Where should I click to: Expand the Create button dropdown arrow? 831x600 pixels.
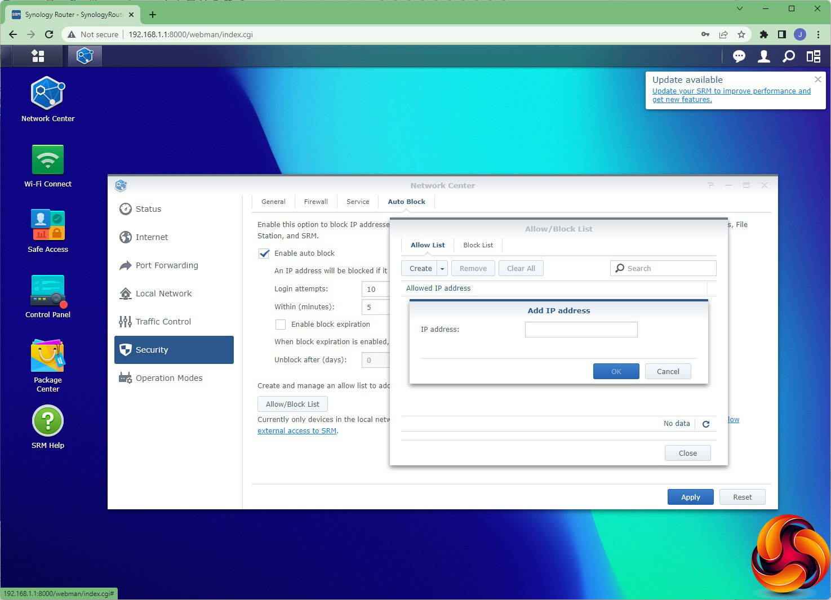click(x=442, y=269)
